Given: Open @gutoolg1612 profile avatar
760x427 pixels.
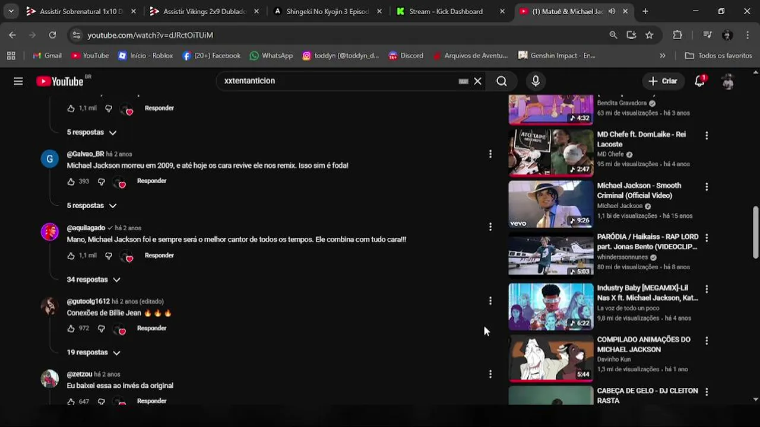Looking at the screenshot, I should [49, 306].
